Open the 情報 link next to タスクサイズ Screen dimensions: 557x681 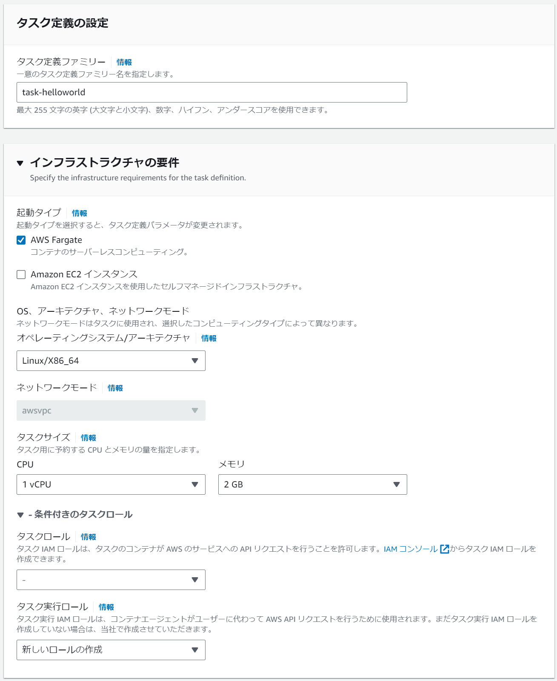[89, 438]
